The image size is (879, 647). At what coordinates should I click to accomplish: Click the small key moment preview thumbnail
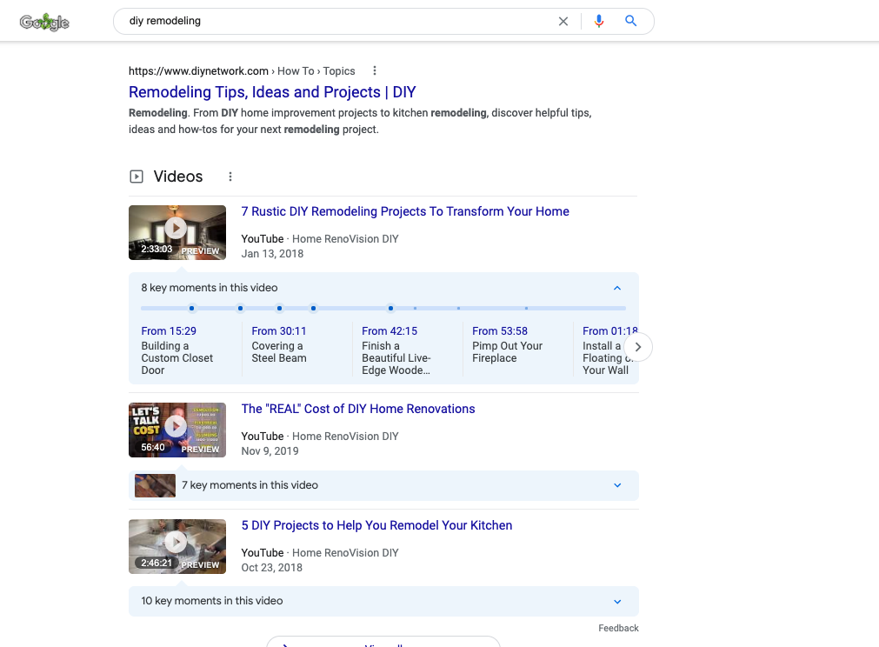coord(155,485)
